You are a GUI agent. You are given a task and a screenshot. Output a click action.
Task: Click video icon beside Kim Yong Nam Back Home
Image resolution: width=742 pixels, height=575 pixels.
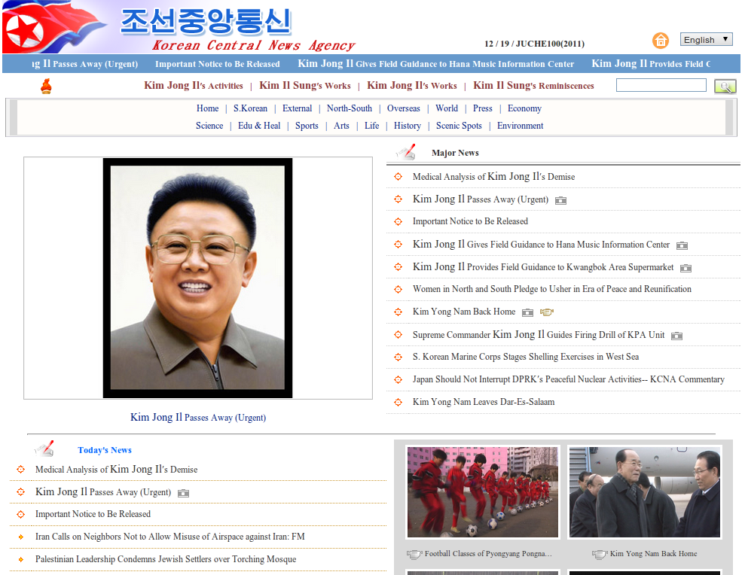tap(546, 312)
